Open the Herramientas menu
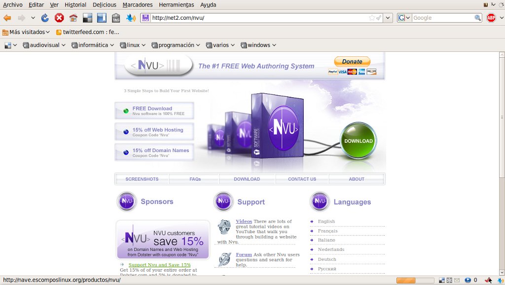Image resolution: width=505 pixels, height=285 pixels. click(x=176, y=5)
